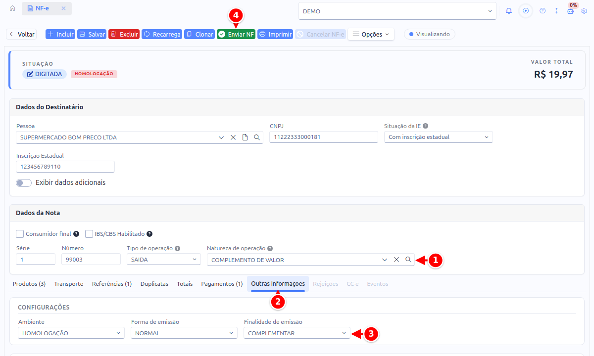Viewport: 594px width, 356px height.
Task: Close the NF-e tab
Action: pos(63,8)
